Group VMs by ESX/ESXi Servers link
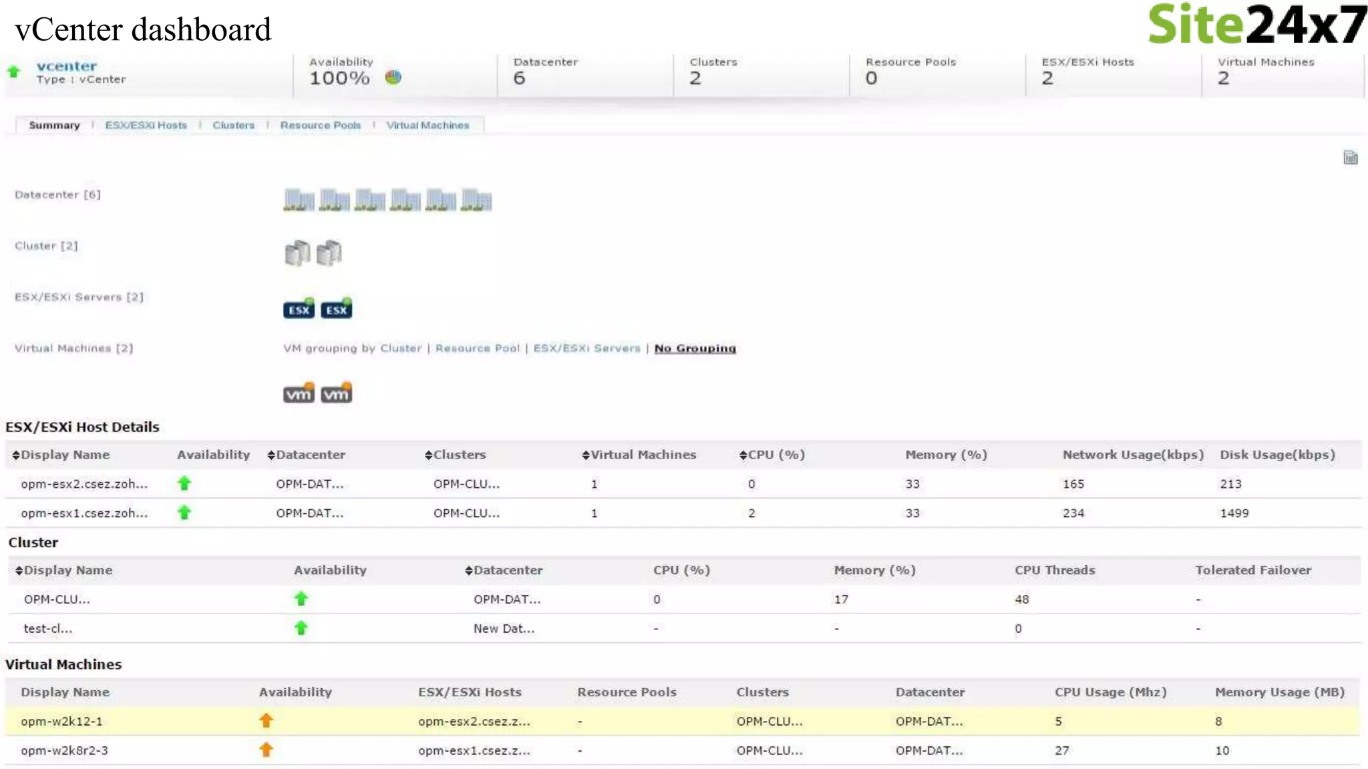This screenshot has height=769, width=1368. pyautogui.click(x=587, y=348)
